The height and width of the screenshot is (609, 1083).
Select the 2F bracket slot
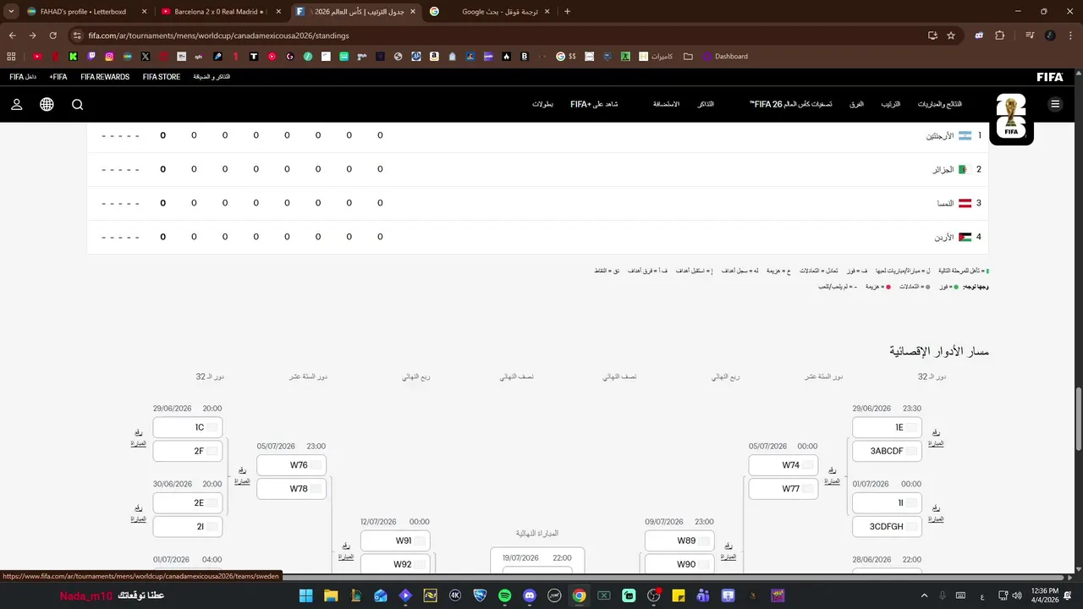pos(187,451)
